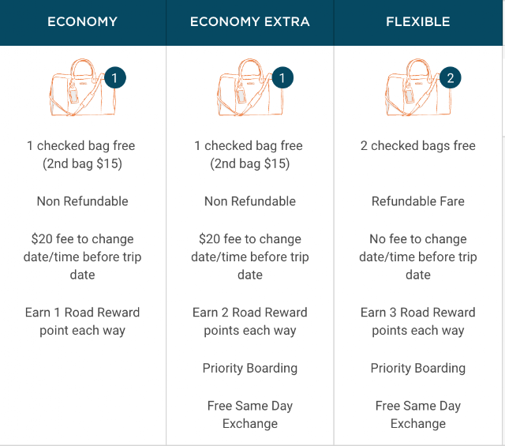Click "Refundable Fare" under Flexible
505x446 pixels.
coord(418,201)
